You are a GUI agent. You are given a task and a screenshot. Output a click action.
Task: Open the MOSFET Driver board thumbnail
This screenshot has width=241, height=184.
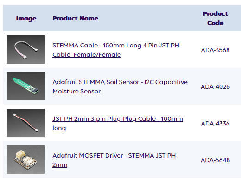coord(26,159)
